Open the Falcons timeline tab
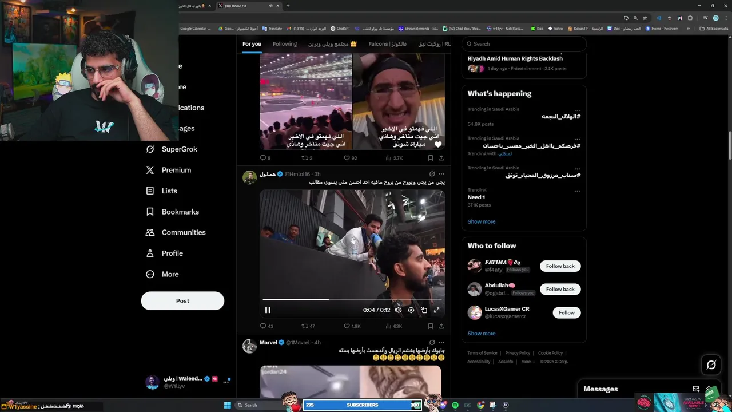732x412 pixels. pos(388,44)
